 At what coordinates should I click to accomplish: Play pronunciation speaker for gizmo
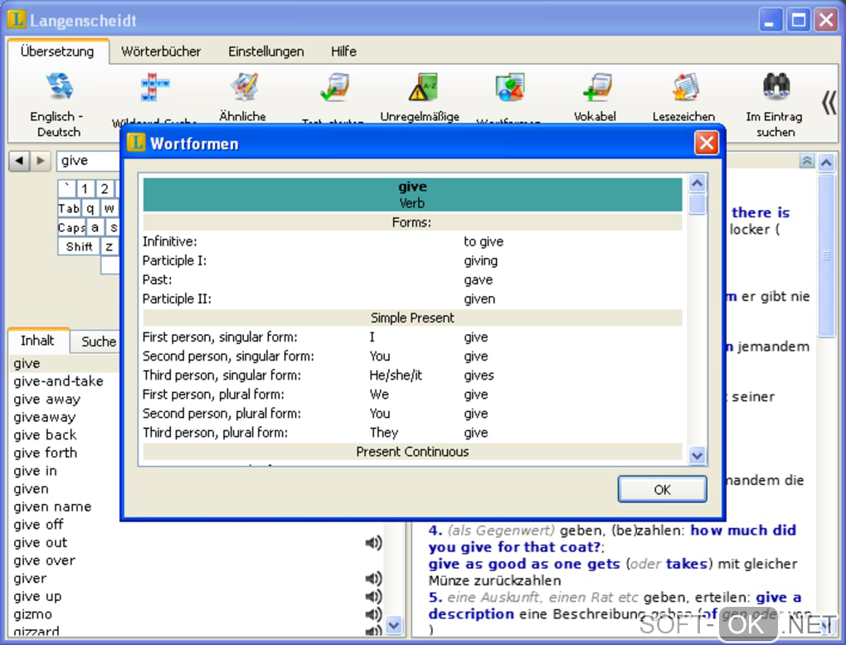click(x=373, y=614)
